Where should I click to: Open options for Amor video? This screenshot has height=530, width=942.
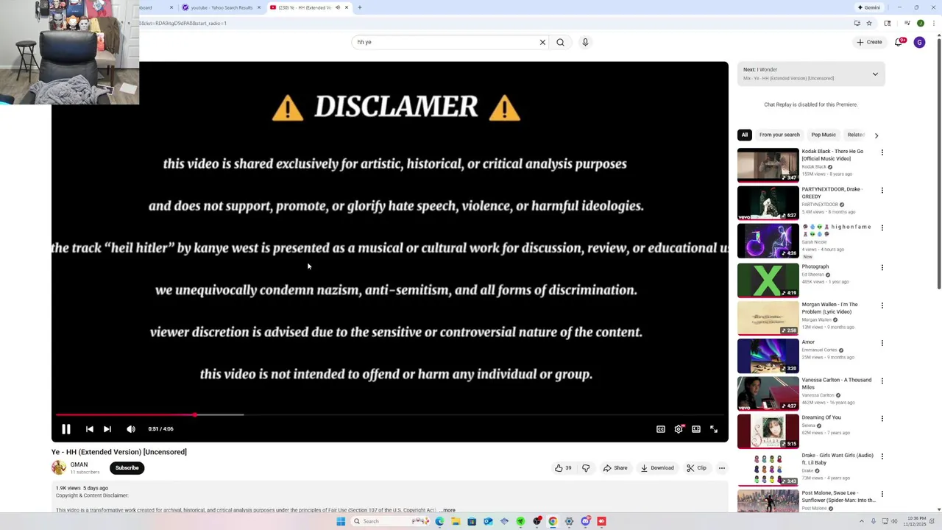click(x=882, y=343)
